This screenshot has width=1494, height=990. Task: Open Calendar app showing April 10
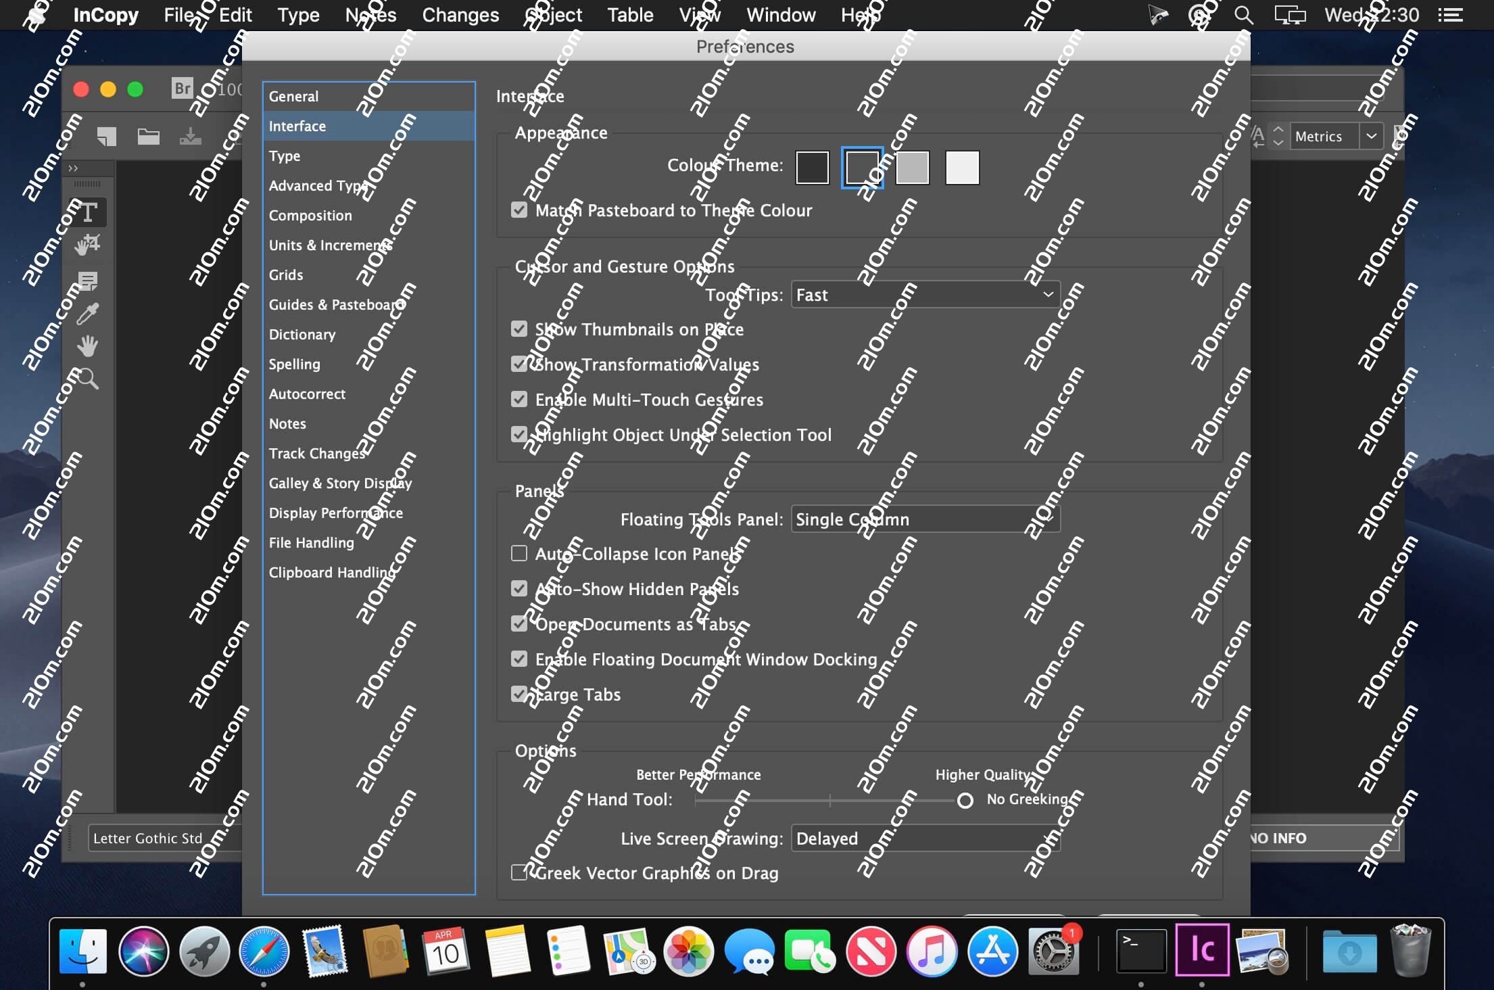[x=445, y=951]
